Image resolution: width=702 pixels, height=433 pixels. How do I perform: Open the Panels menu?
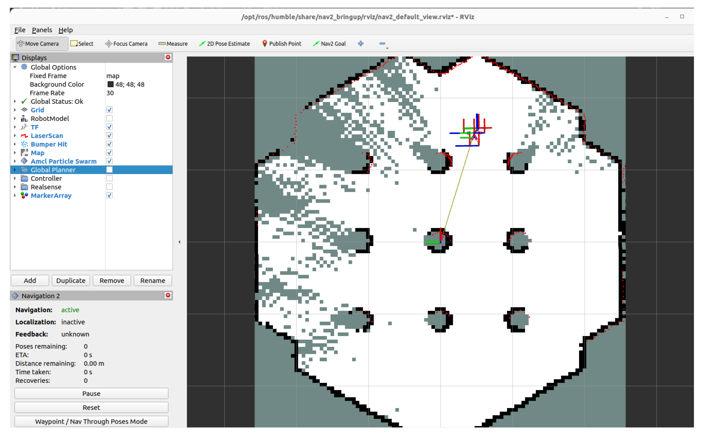tap(42, 30)
